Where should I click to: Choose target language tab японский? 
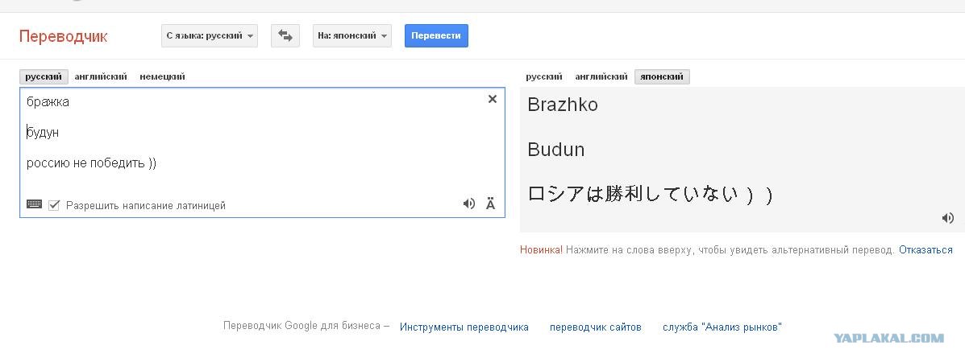click(x=662, y=77)
